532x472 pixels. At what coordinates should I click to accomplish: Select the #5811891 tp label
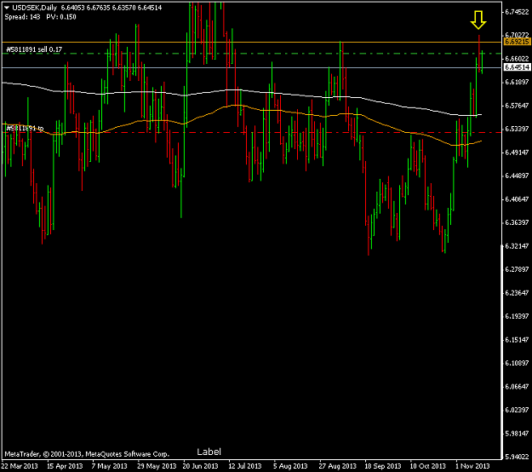(x=25, y=129)
